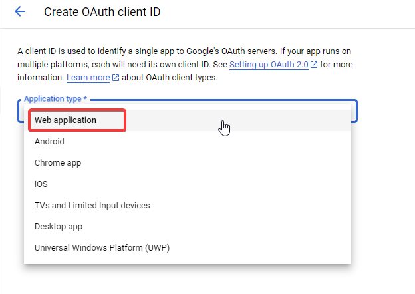
Task: Select Web application from the list
Action: (66, 120)
